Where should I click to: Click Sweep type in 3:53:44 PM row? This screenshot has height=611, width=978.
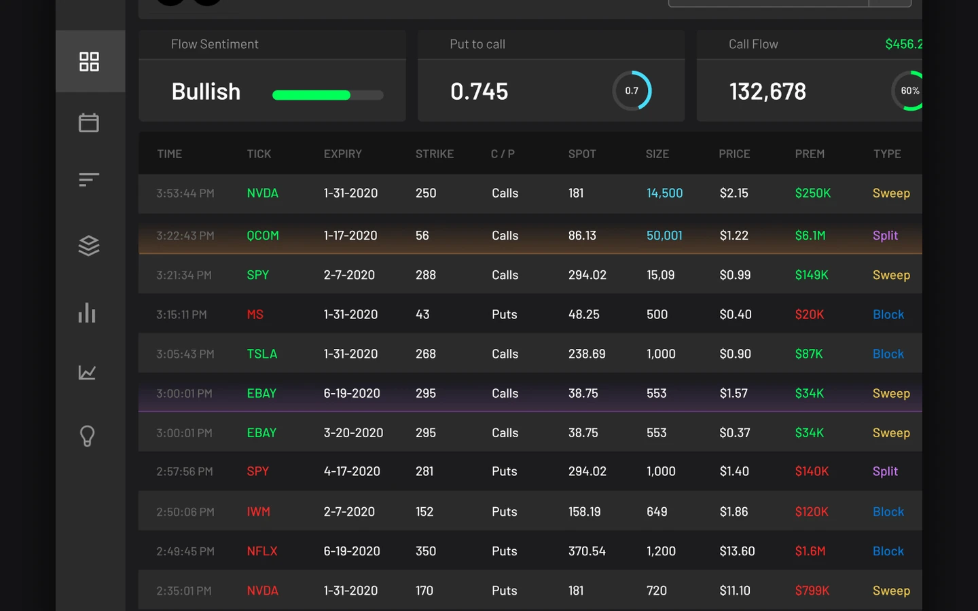pos(891,193)
